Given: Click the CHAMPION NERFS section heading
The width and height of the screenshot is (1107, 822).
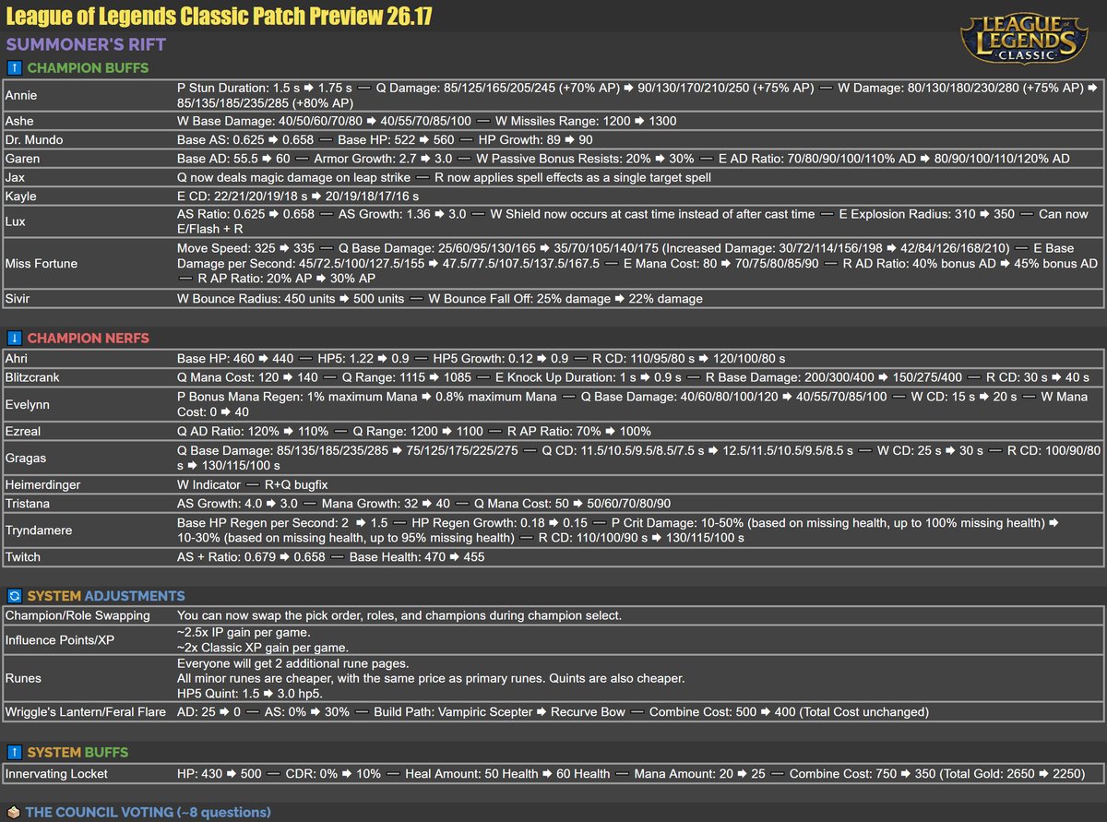Looking at the screenshot, I should [88, 339].
